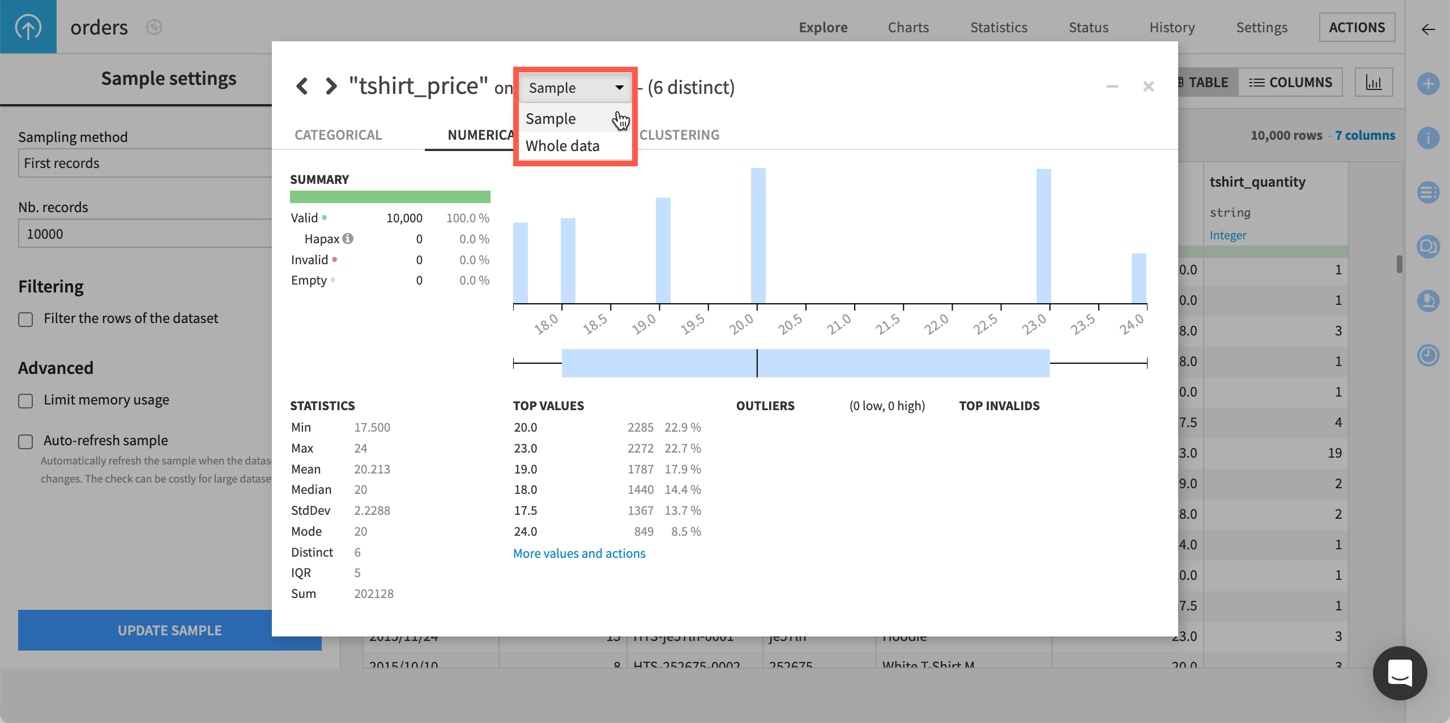Click the Valid count 10,000

pos(404,218)
